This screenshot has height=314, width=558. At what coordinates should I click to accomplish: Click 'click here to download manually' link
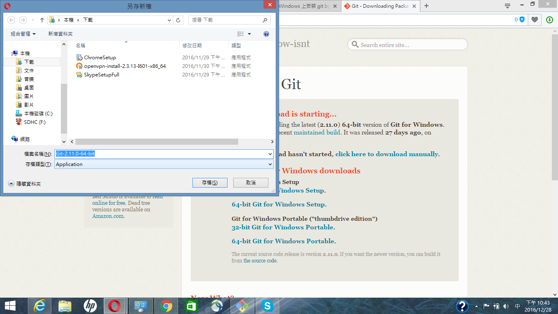coord(386,154)
